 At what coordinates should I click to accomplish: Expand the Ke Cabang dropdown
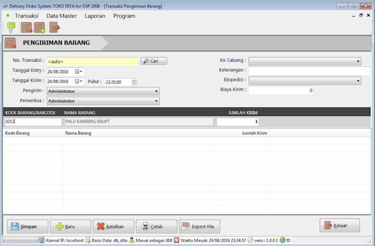point(358,61)
